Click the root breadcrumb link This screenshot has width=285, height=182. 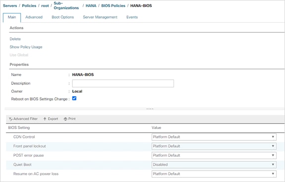[x=45, y=5]
